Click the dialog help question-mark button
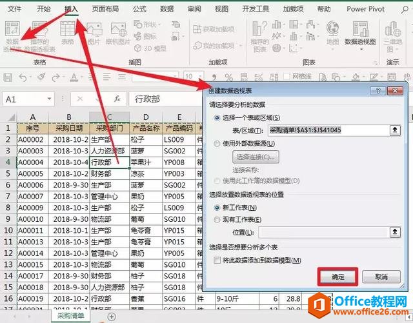 tap(378, 91)
